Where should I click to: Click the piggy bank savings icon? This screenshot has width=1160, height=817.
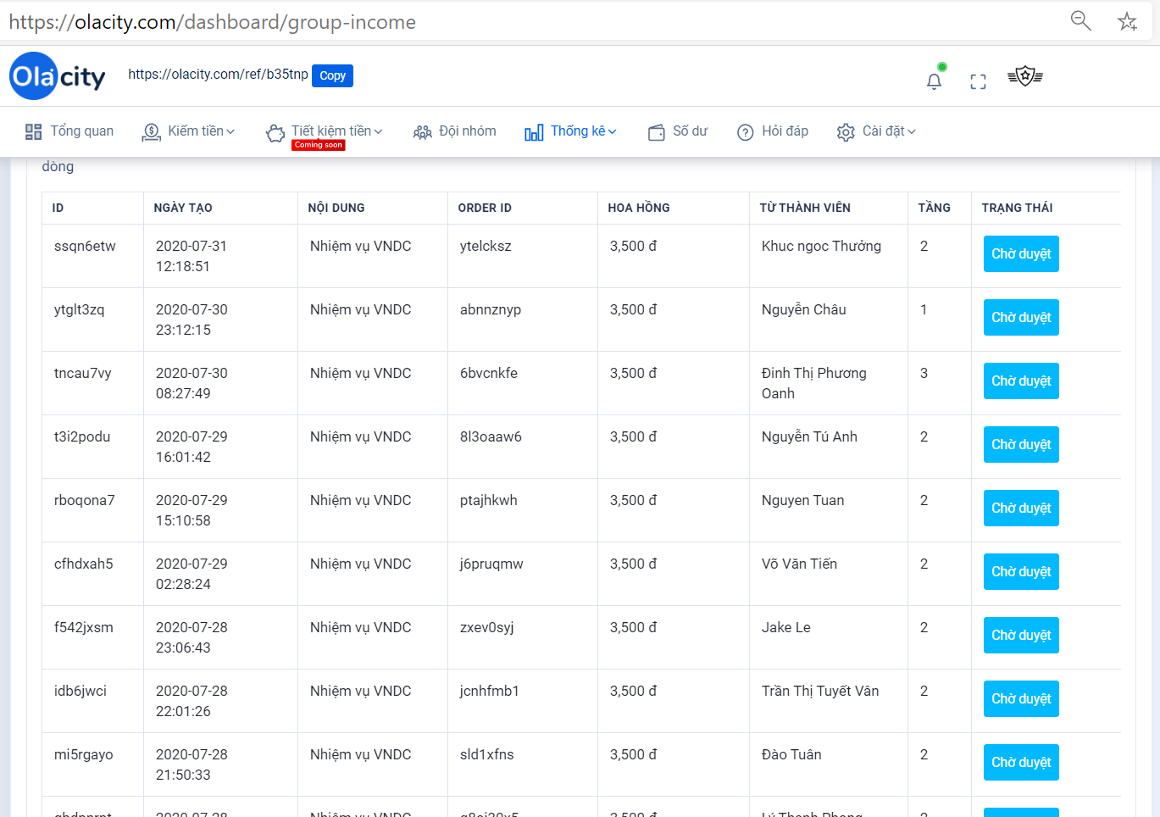(x=275, y=133)
